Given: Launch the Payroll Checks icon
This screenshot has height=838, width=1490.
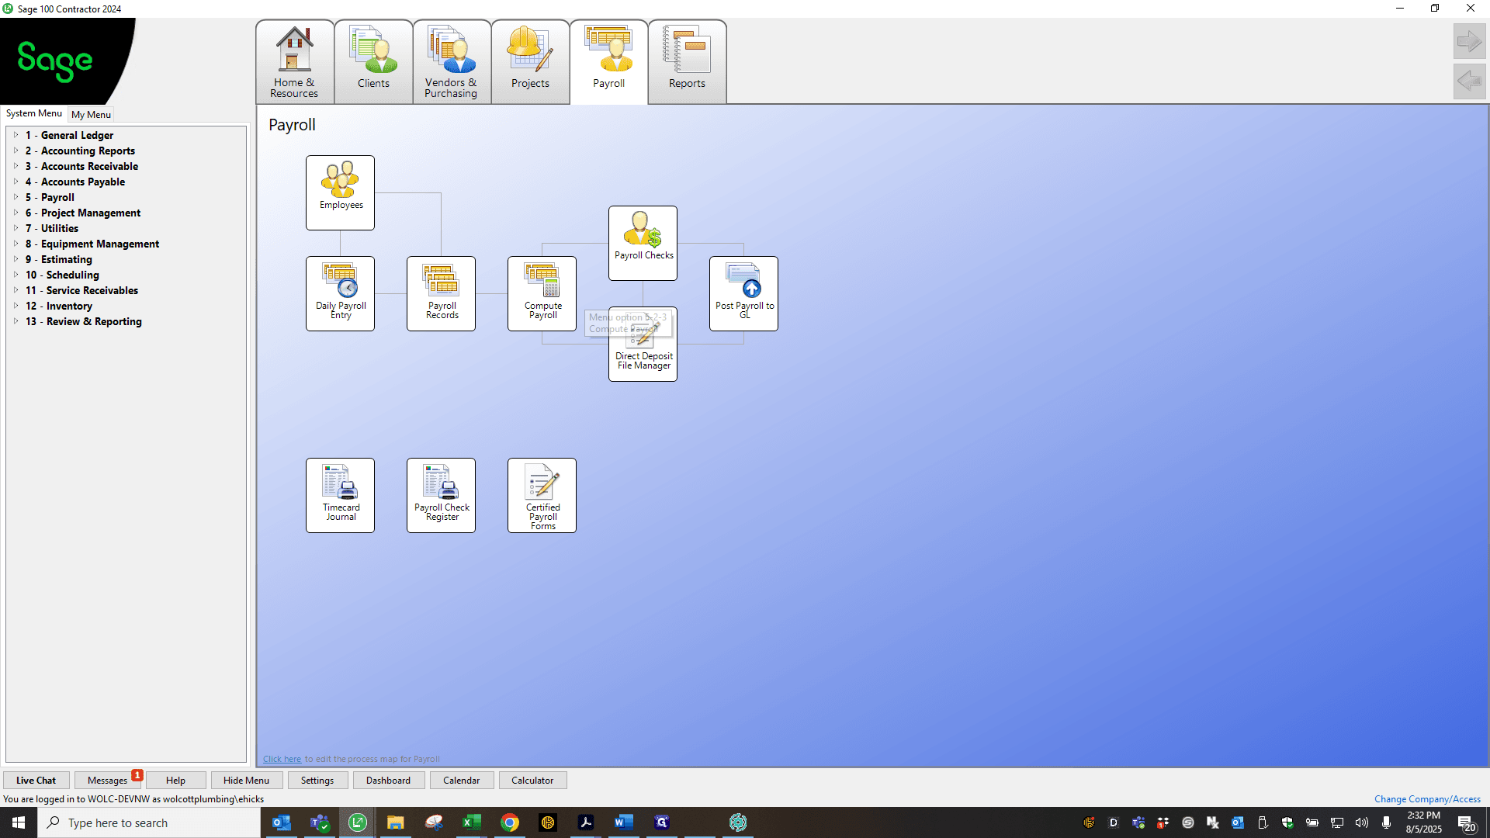Looking at the screenshot, I should pos(643,243).
